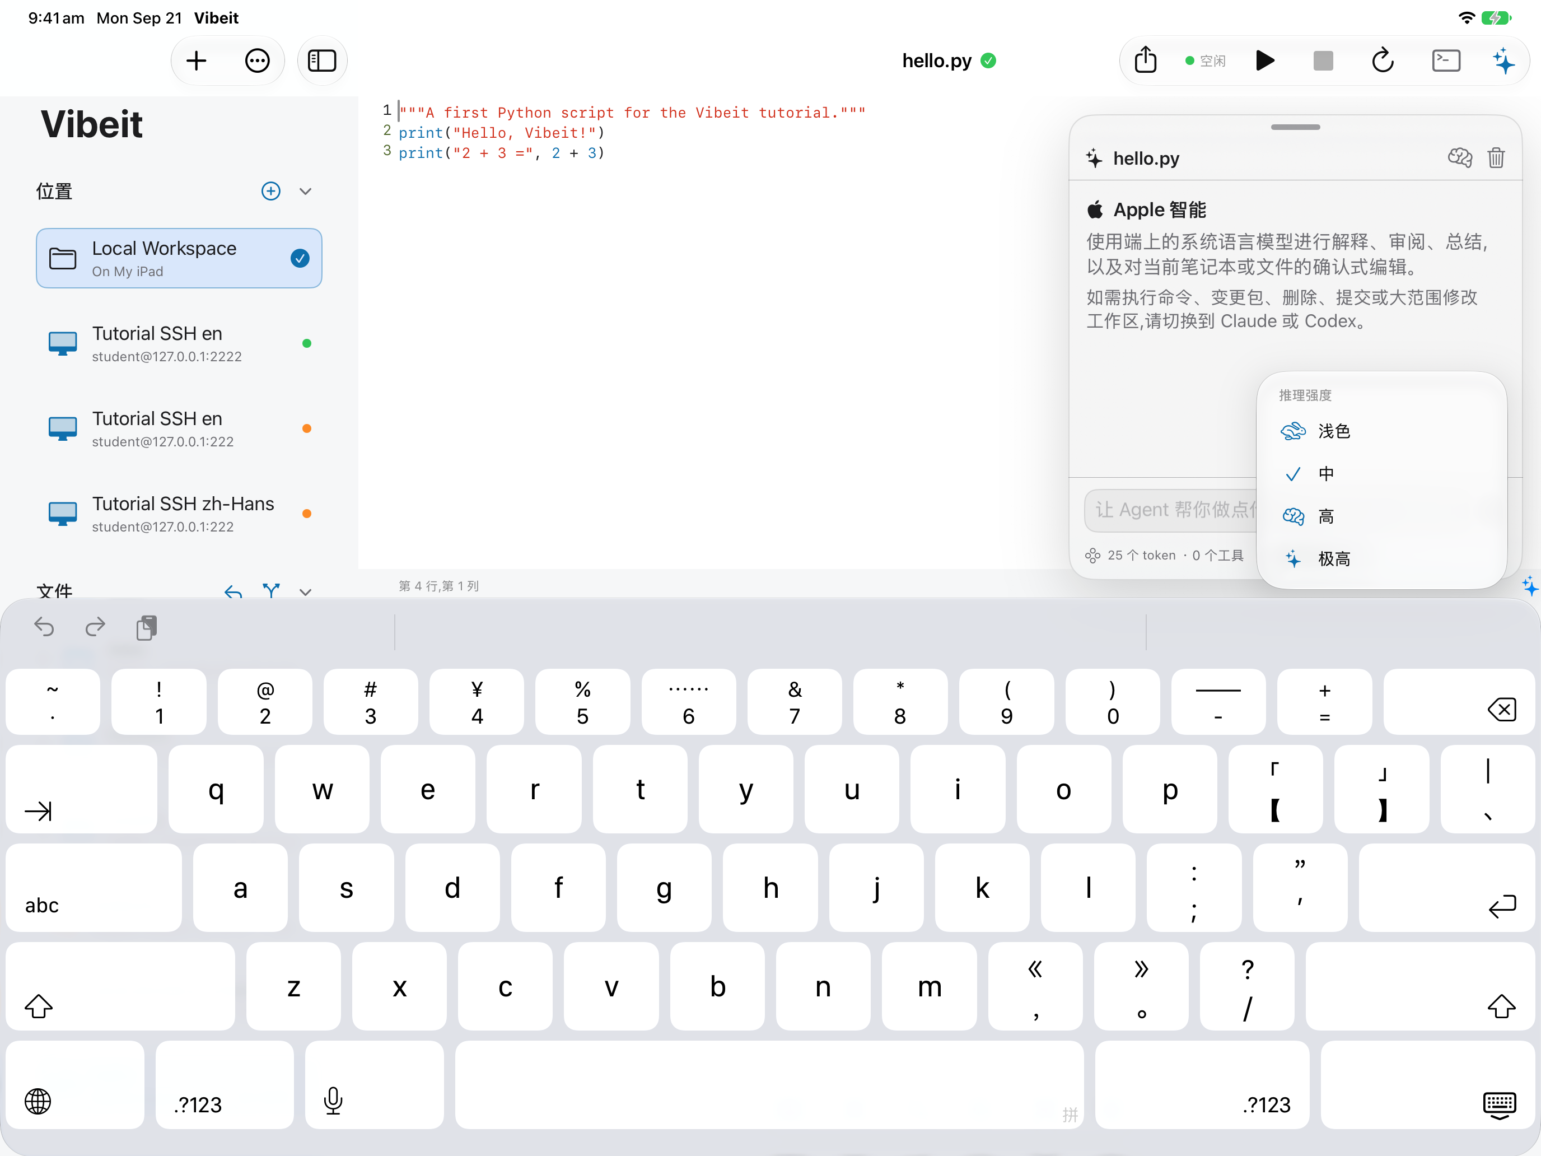The width and height of the screenshot is (1541, 1156).
Task: Tap the right .?123 symbols key
Action: click(x=1202, y=1085)
